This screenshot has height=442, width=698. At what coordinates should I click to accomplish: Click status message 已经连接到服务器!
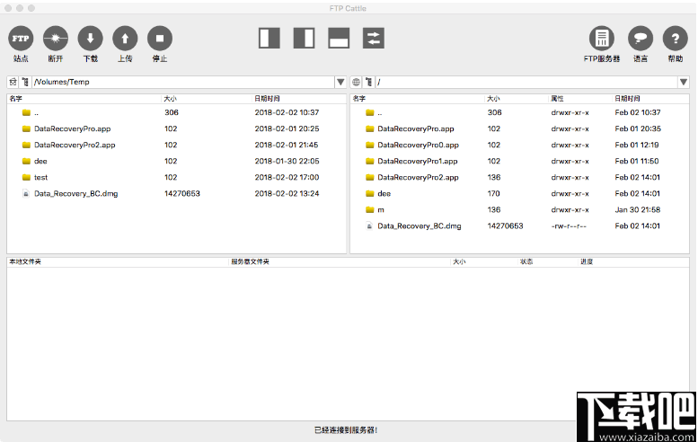point(346,430)
